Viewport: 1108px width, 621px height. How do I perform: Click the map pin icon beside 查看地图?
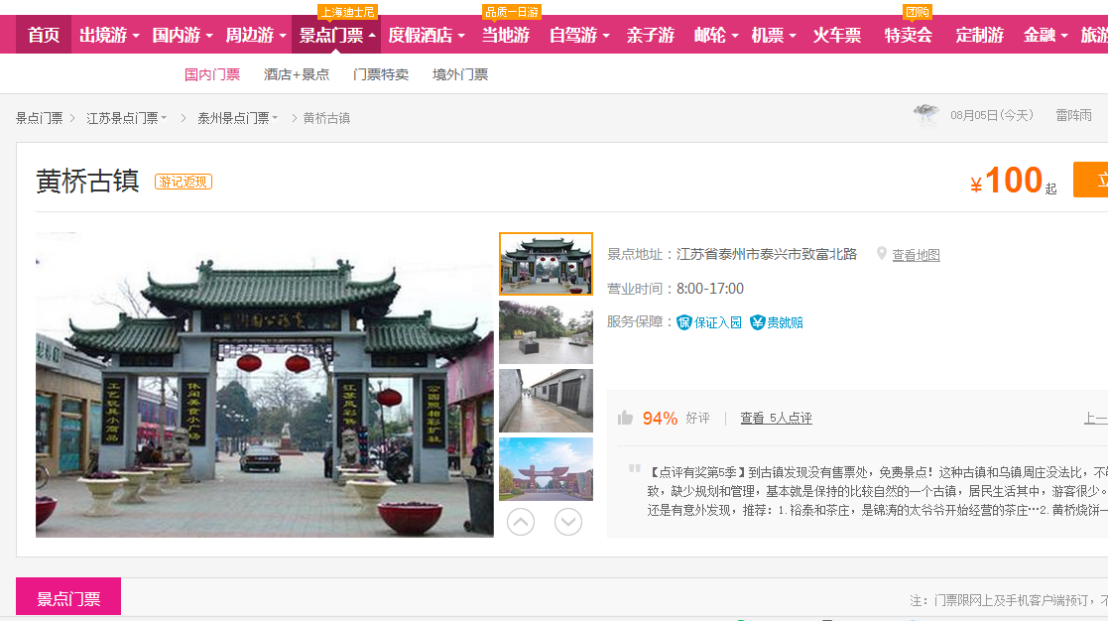pyautogui.click(x=881, y=254)
